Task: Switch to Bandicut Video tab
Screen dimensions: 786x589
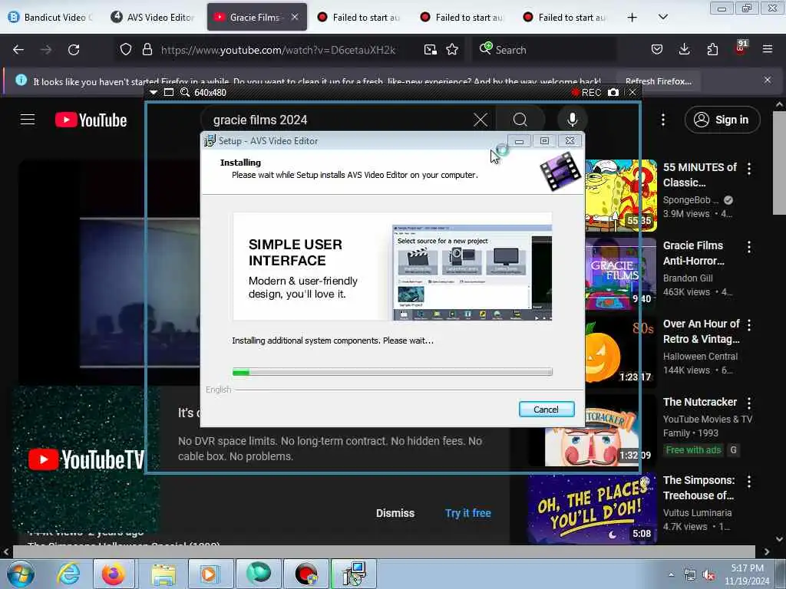Action: tap(51, 17)
